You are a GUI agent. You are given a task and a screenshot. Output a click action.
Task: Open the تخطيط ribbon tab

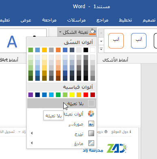tap(125, 20)
